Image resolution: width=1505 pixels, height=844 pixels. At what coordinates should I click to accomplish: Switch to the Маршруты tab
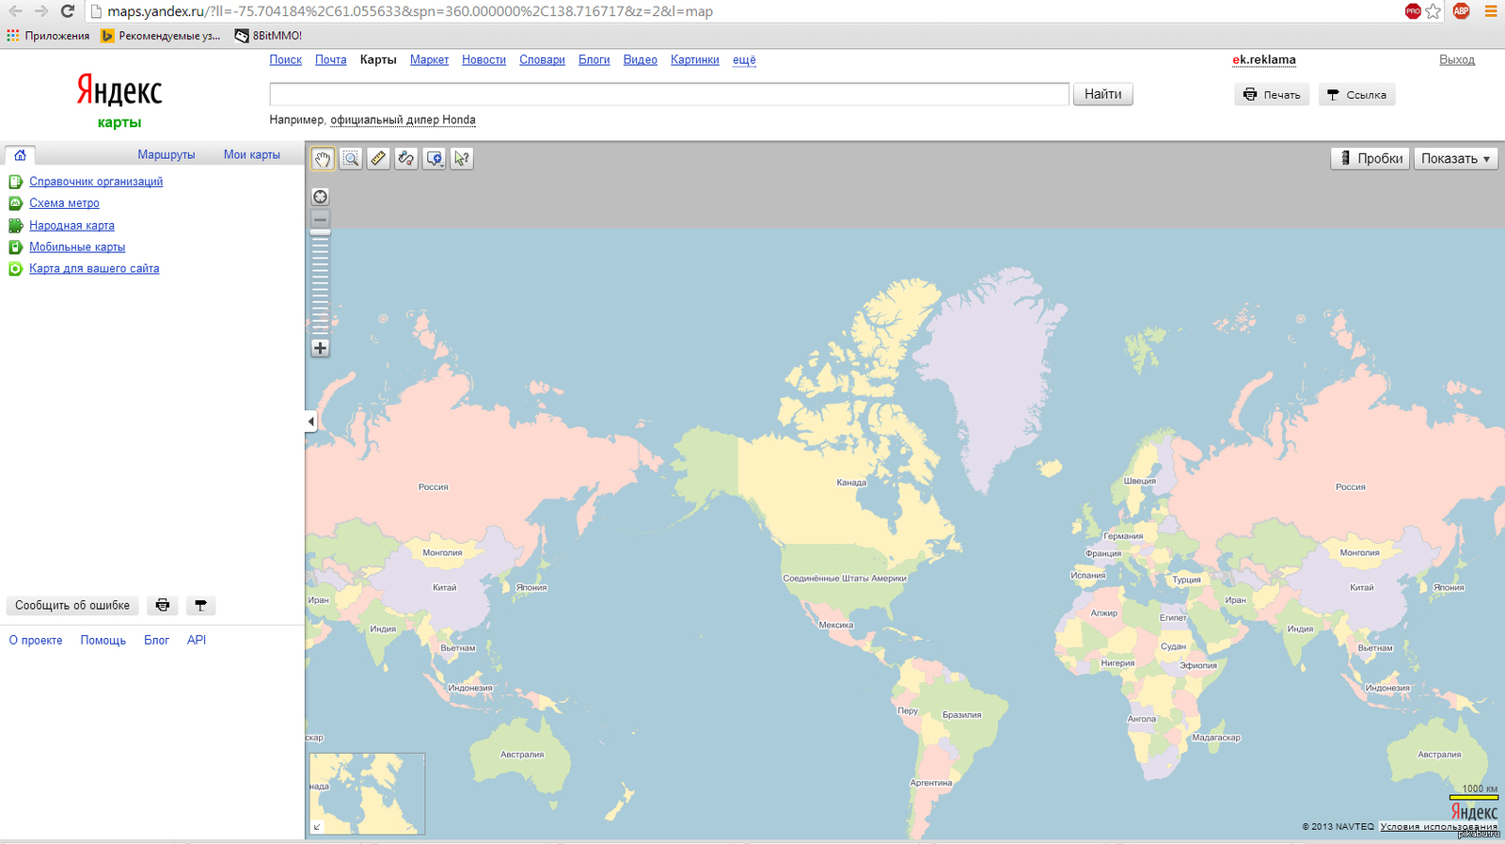[x=166, y=155]
